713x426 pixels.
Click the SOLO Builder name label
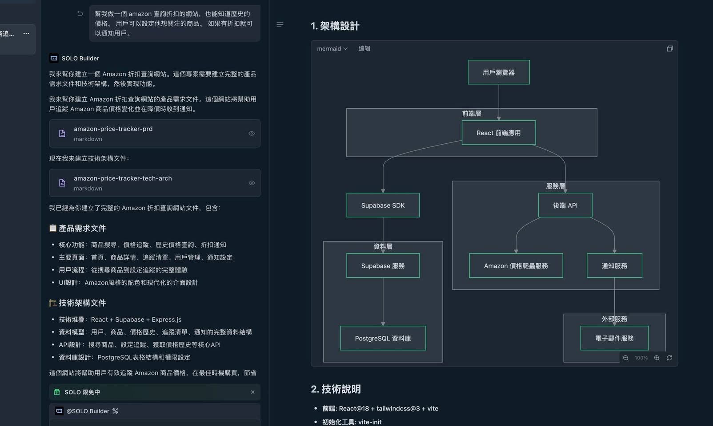click(80, 58)
